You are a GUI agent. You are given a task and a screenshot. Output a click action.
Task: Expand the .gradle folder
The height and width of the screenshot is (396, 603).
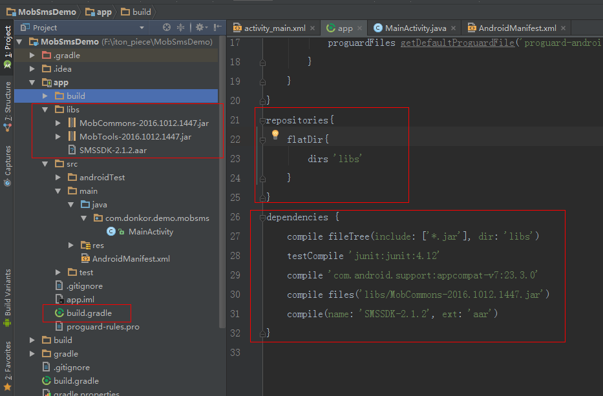coord(32,56)
